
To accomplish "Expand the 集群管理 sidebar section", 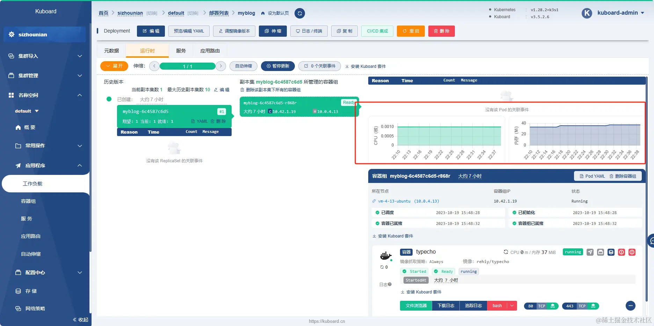I will (80, 76).
